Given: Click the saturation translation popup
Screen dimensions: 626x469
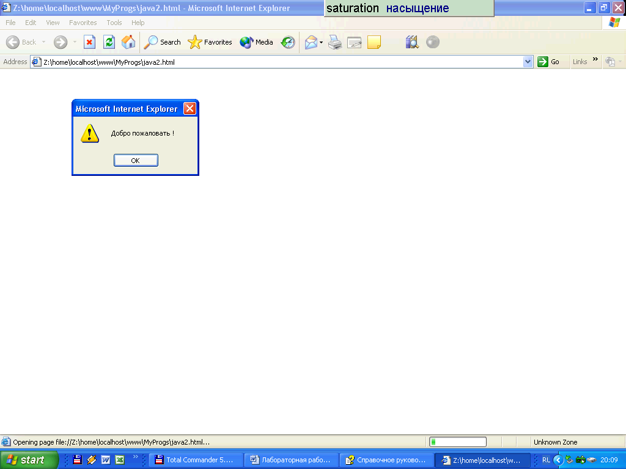Looking at the screenshot, I should (409, 8).
